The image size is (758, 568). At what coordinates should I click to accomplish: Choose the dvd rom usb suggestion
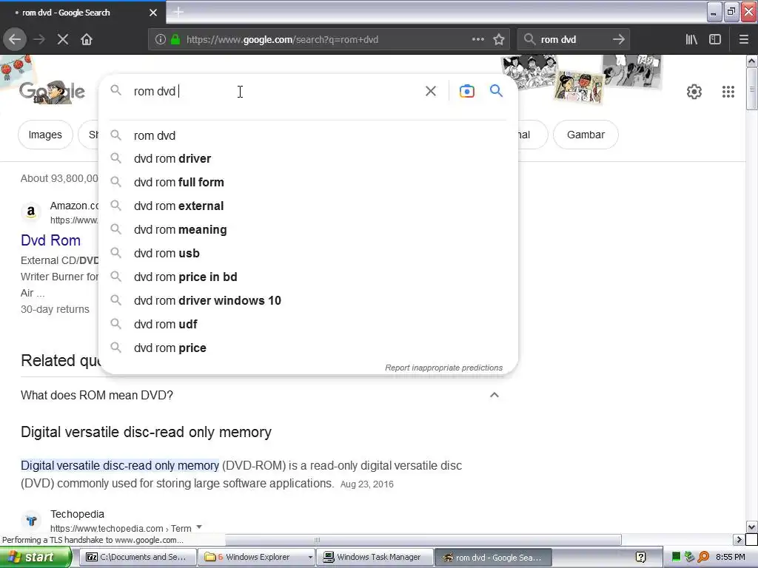(x=307, y=253)
